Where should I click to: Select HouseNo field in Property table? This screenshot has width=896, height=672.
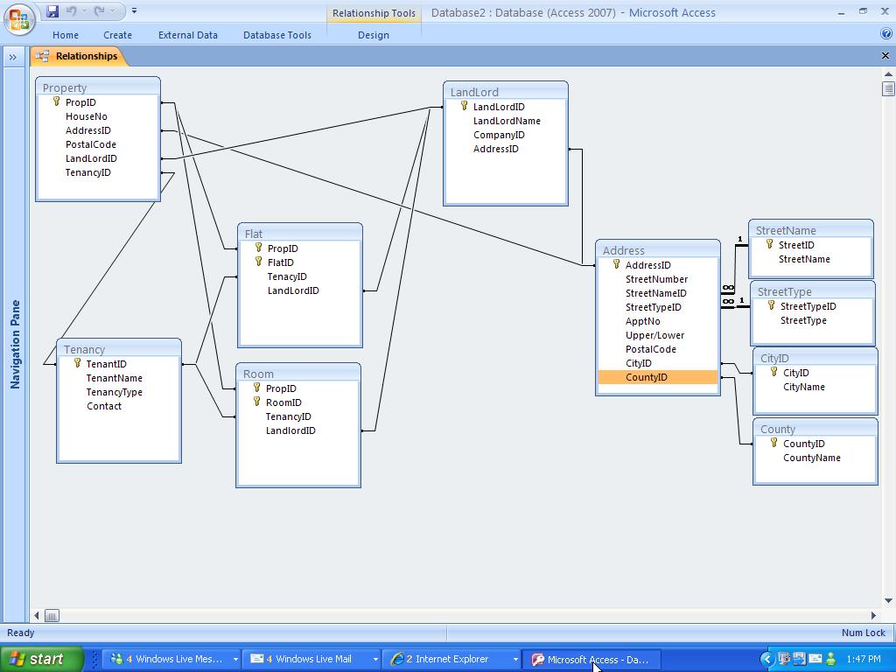point(87,116)
